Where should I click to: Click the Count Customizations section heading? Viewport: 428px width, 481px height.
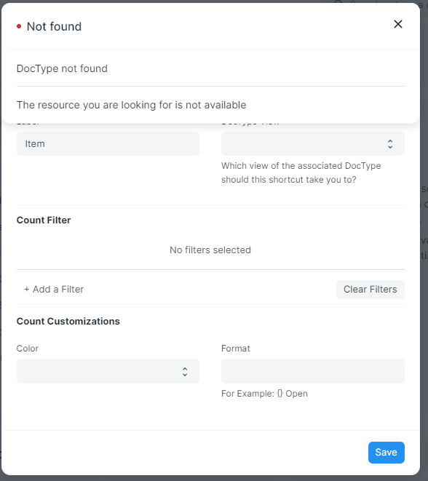68,321
